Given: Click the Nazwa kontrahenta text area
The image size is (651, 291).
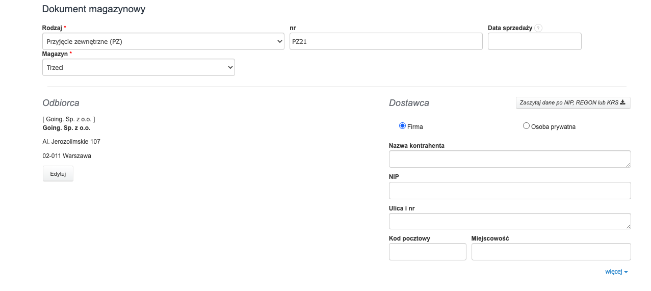Looking at the screenshot, I should [510, 159].
